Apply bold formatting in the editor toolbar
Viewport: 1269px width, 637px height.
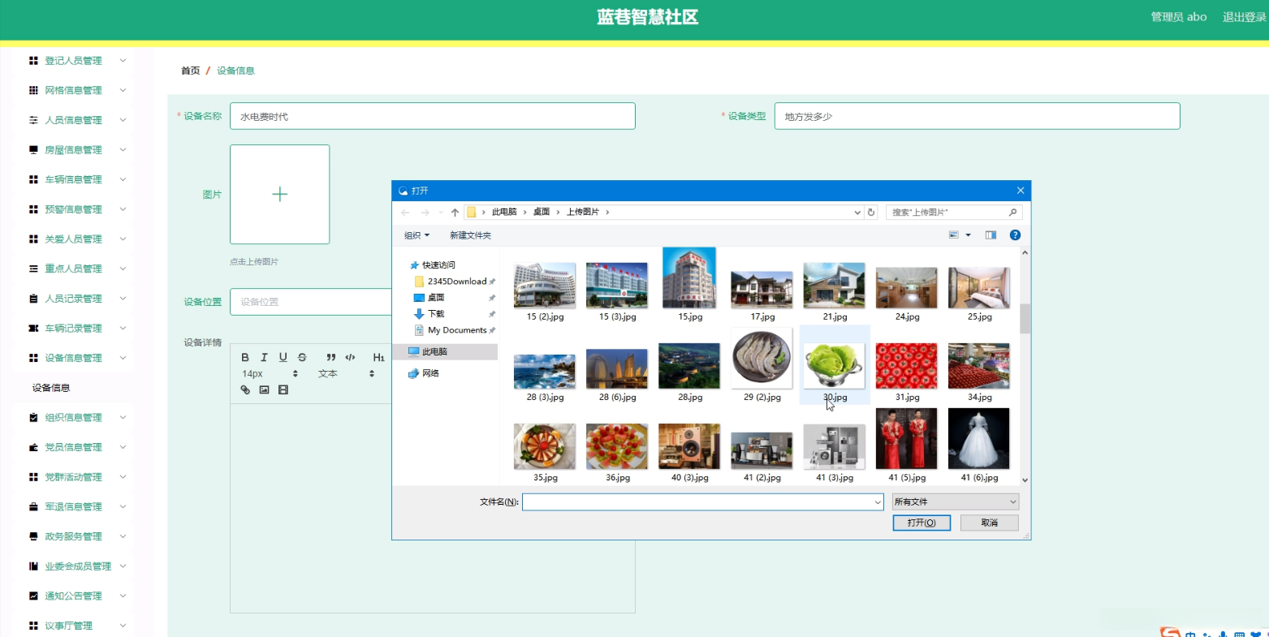[x=245, y=357]
